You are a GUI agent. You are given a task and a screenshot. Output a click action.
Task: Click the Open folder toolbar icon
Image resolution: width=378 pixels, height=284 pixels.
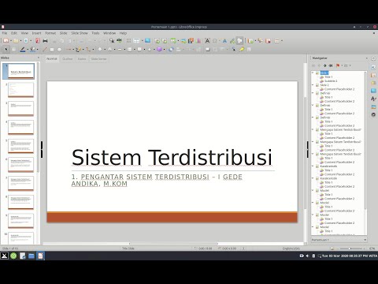(x=16, y=41)
